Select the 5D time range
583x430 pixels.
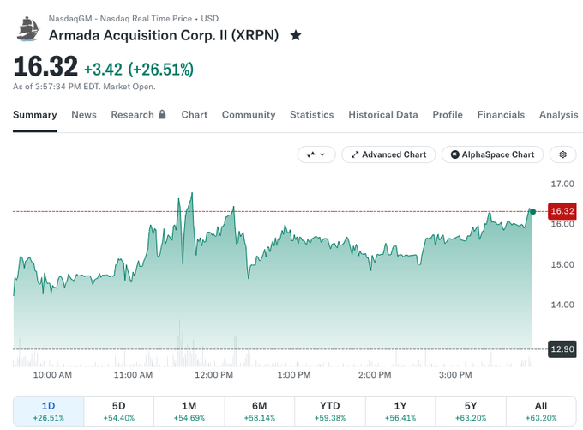pyautogui.click(x=119, y=411)
